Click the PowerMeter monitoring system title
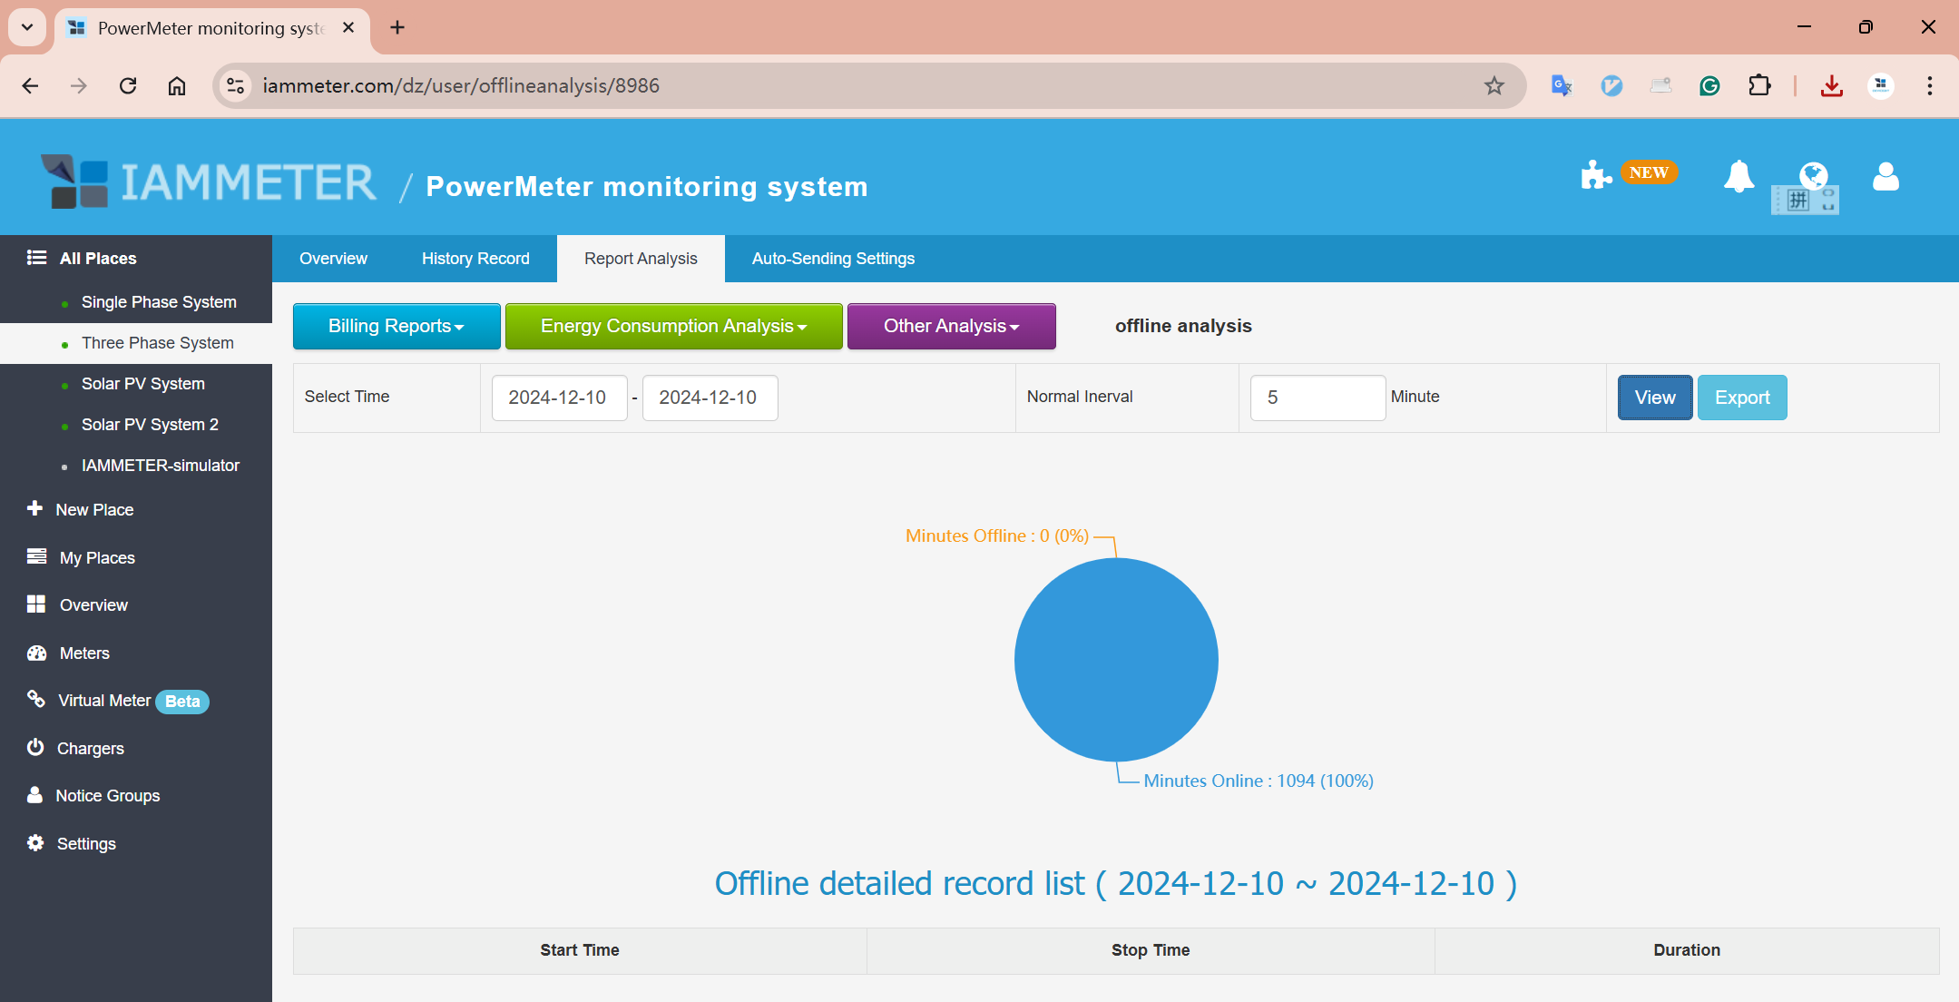This screenshot has width=1959, height=1002. (647, 186)
